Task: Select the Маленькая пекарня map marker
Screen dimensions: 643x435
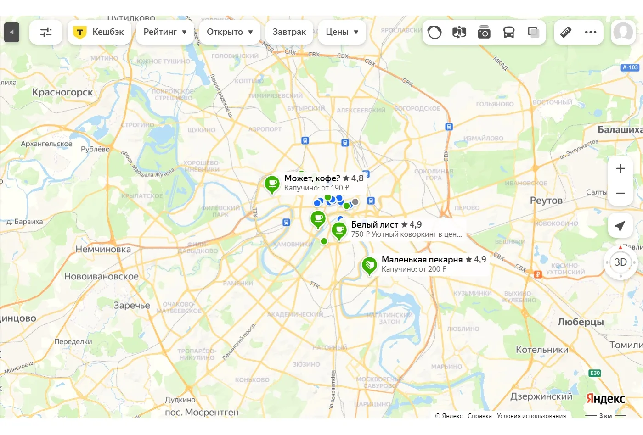Action: (369, 266)
